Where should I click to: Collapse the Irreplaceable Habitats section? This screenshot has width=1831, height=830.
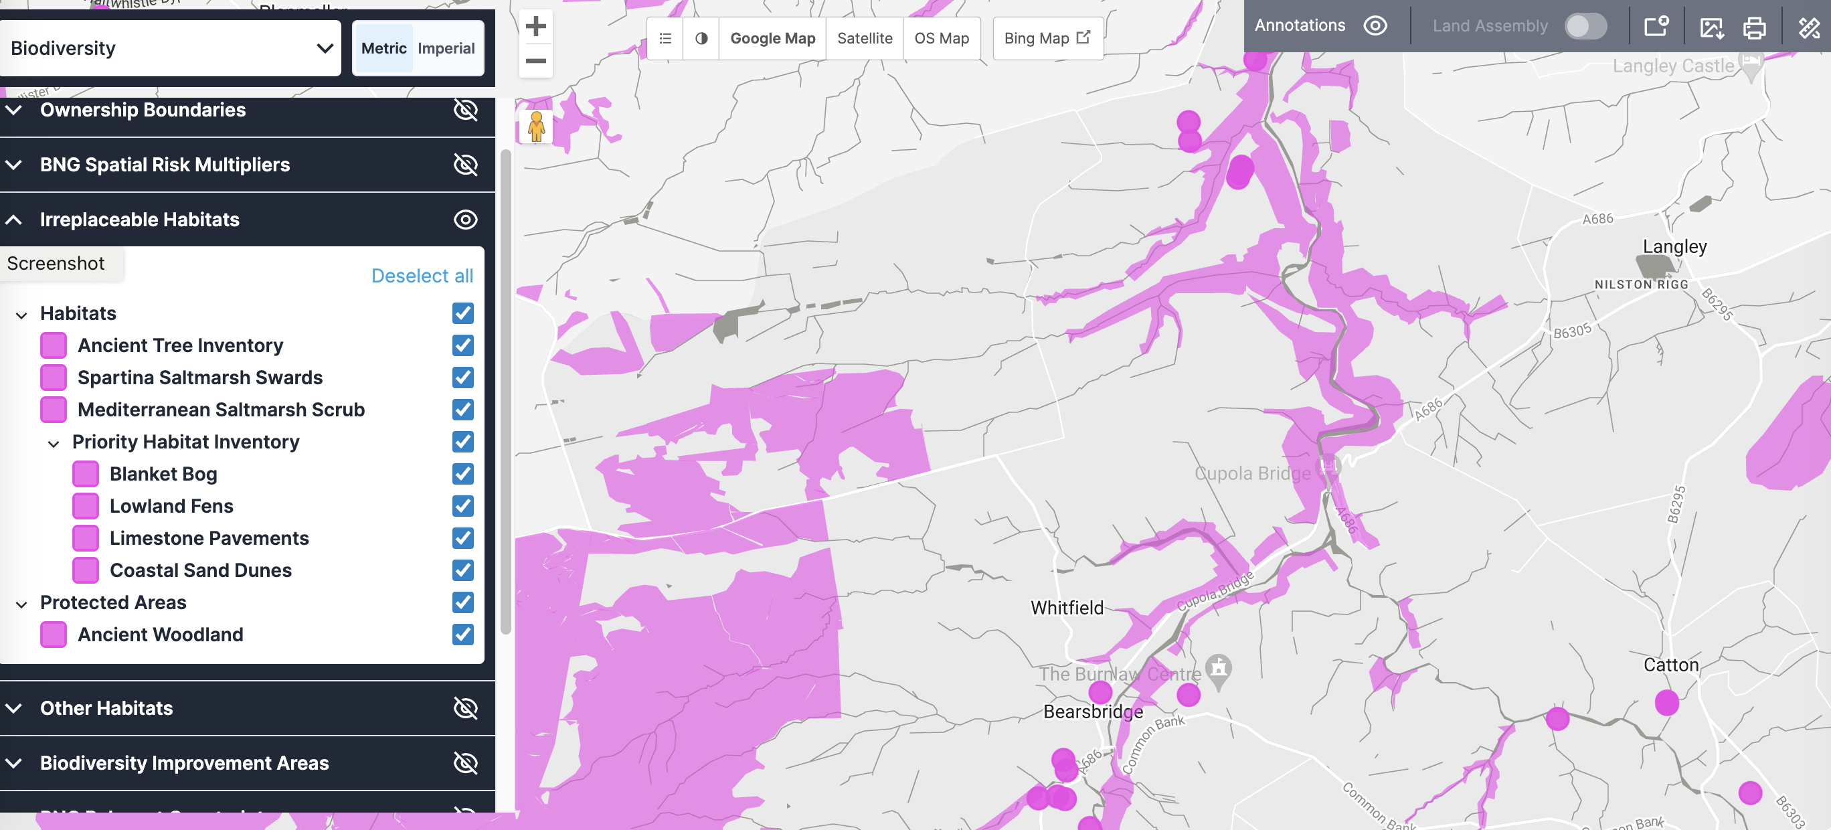pos(13,220)
